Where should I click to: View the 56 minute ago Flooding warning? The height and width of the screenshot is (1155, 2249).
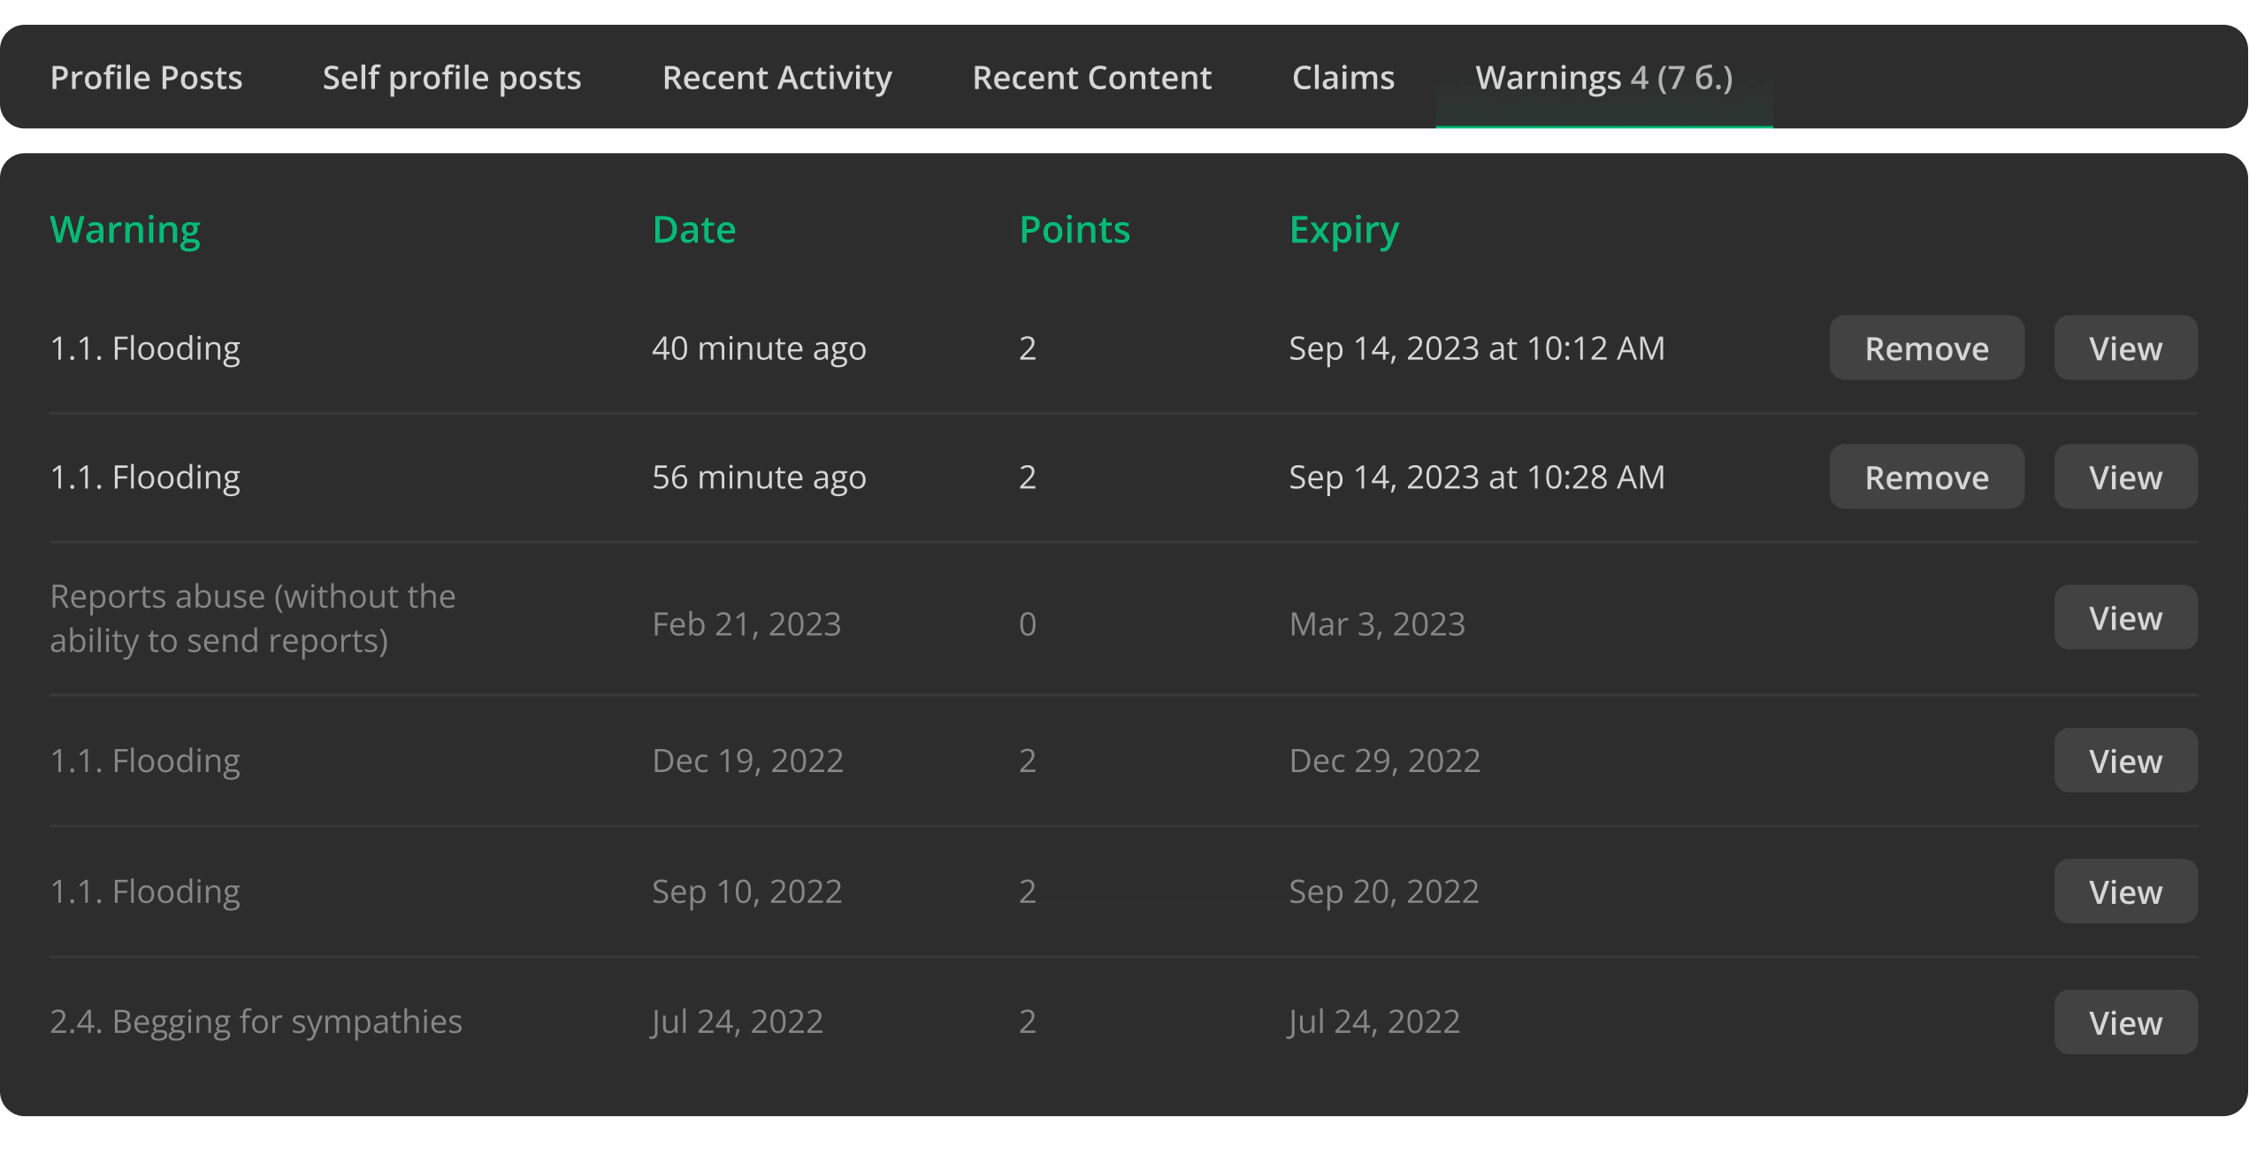click(x=2125, y=478)
